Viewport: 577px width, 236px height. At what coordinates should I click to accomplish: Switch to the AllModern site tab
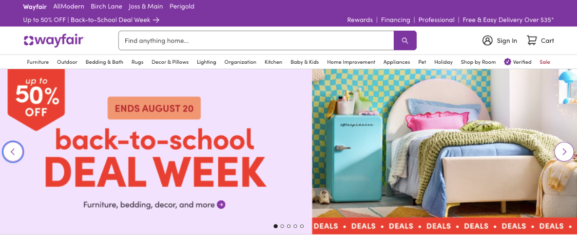pyautogui.click(x=68, y=7)
